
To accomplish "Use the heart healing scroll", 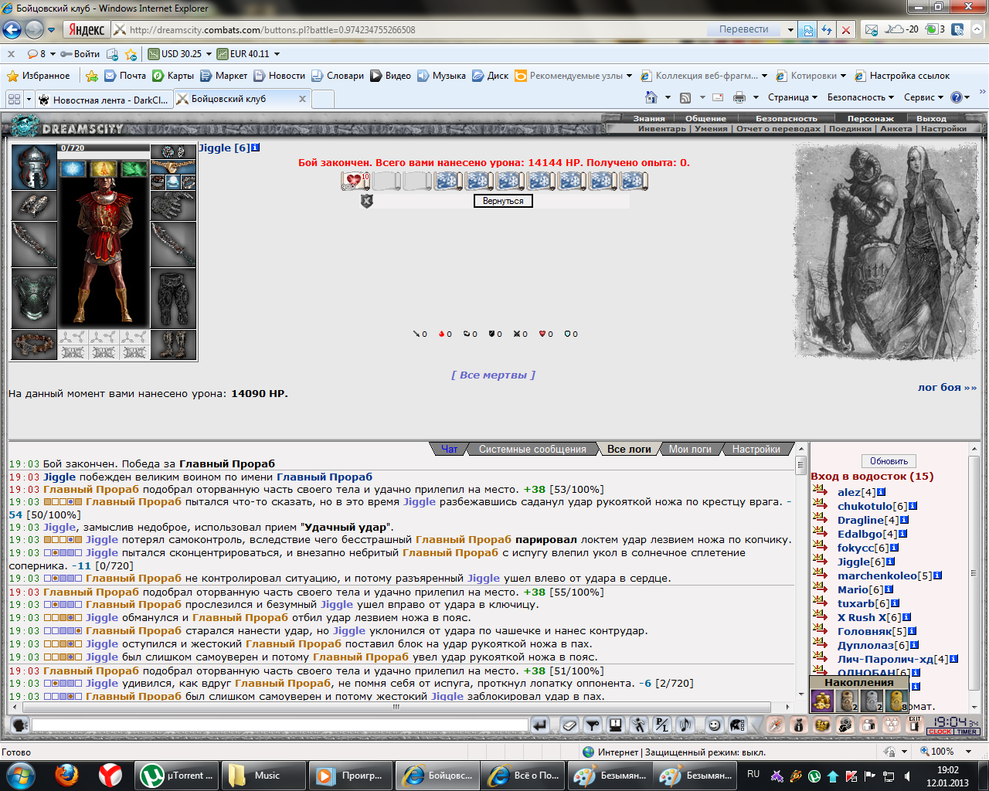I will [x=355, y=181].
